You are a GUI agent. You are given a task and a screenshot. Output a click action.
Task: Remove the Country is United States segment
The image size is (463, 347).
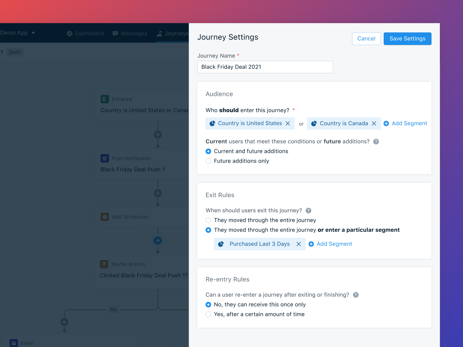[288, 123]
